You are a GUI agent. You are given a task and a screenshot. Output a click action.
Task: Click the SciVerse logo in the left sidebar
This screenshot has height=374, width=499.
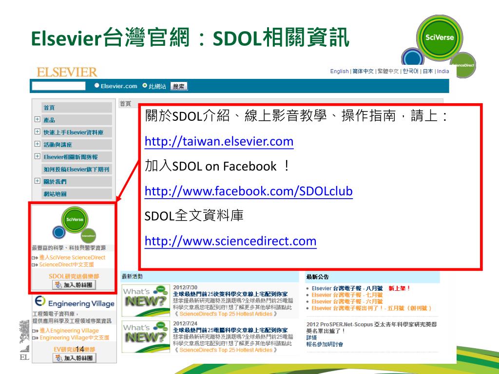[75, 225]
